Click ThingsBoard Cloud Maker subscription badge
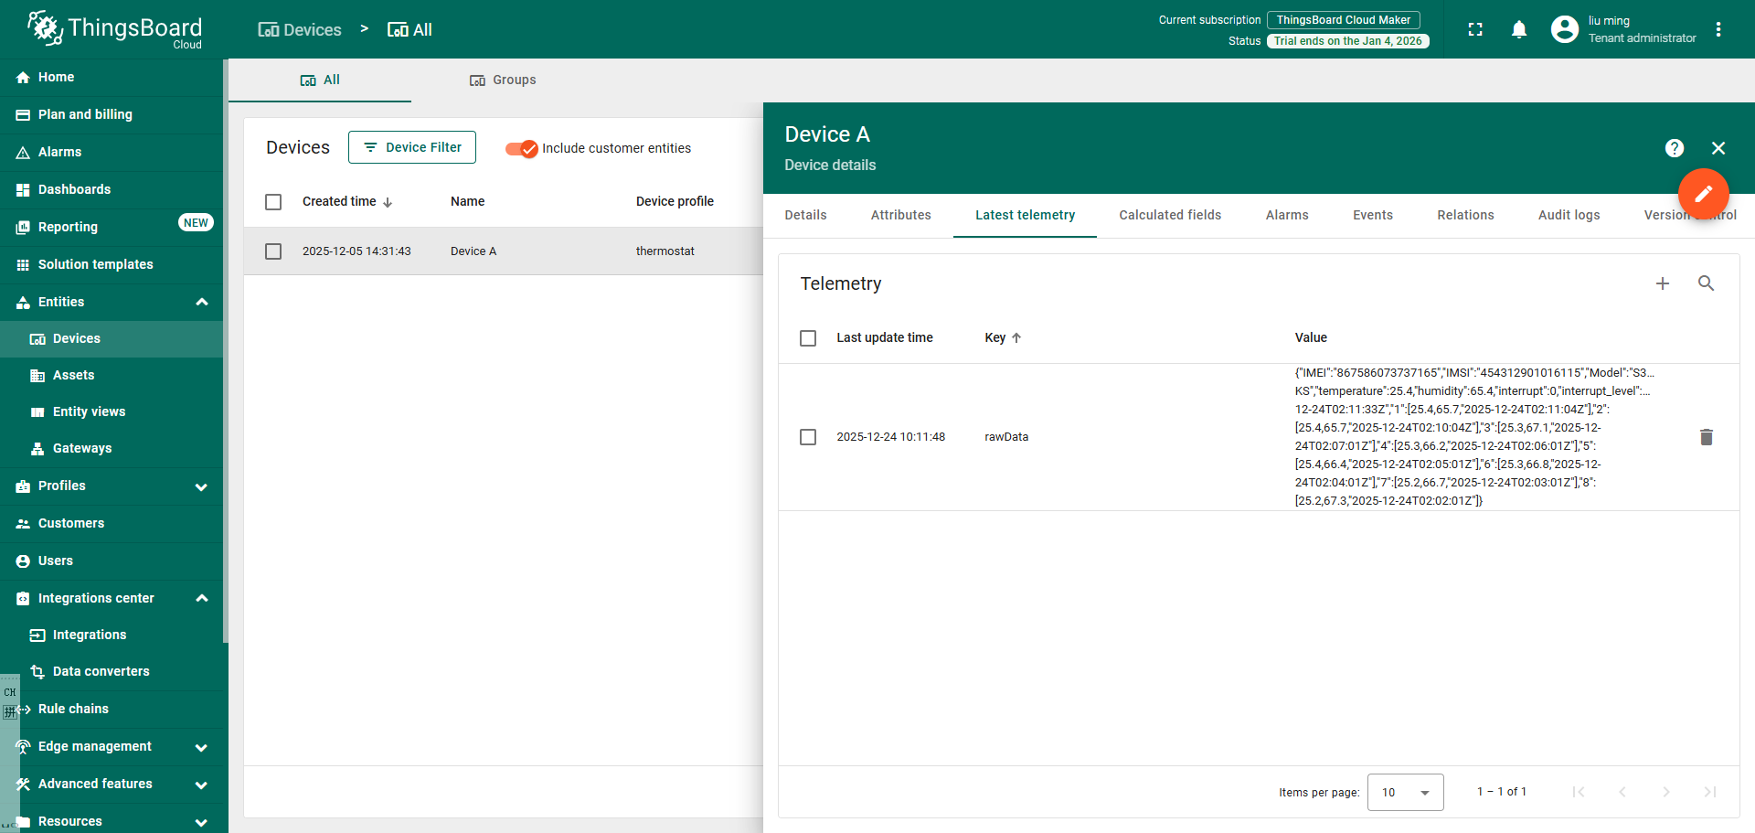This screenshot has height=833, width=1755. [x=1344, y=20]
